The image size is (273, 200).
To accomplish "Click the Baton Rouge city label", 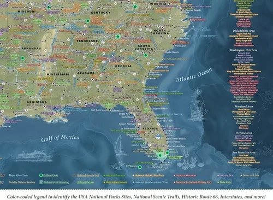I will coord(34,105).
